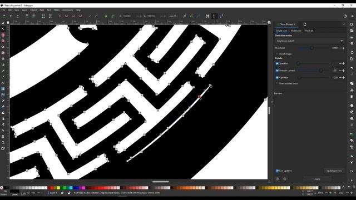Toggle the Live updates checkbox
The width and height of the screenshot is (356, 200).
pyautogui.click(x=277, y=171)
